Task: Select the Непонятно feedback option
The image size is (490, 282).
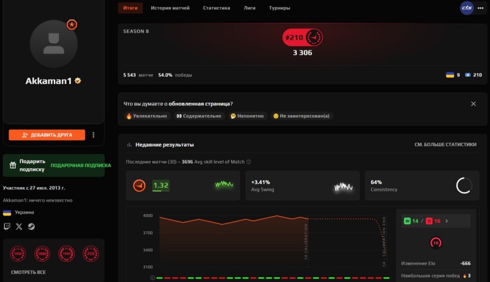Action: pos(247,116)
